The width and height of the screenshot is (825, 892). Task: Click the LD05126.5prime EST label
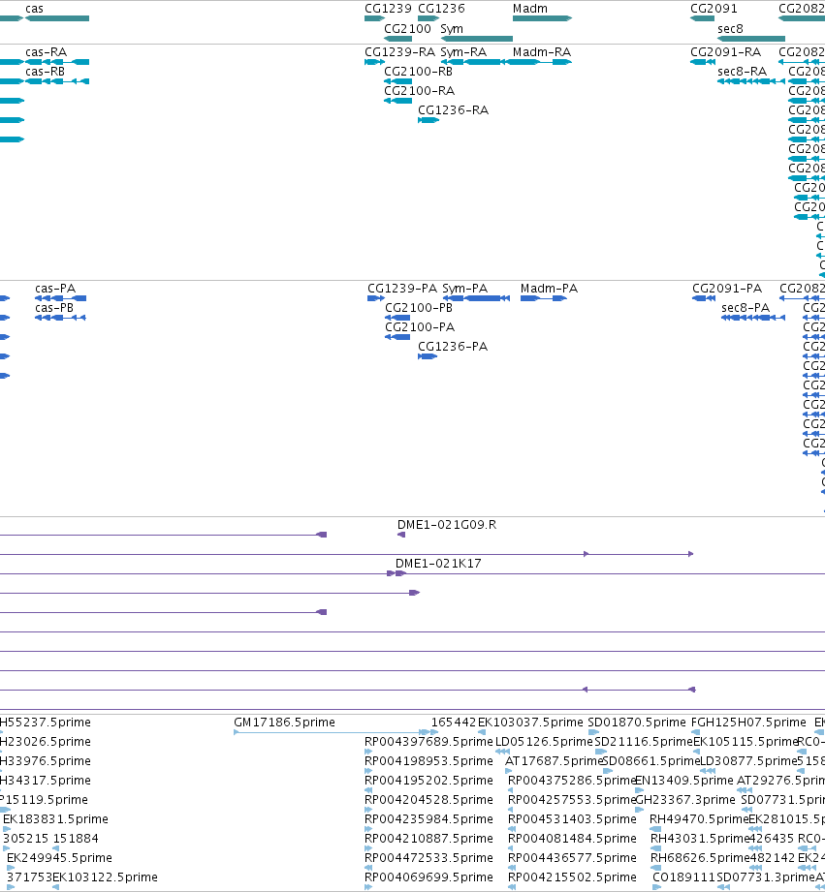tap(544, 743)
